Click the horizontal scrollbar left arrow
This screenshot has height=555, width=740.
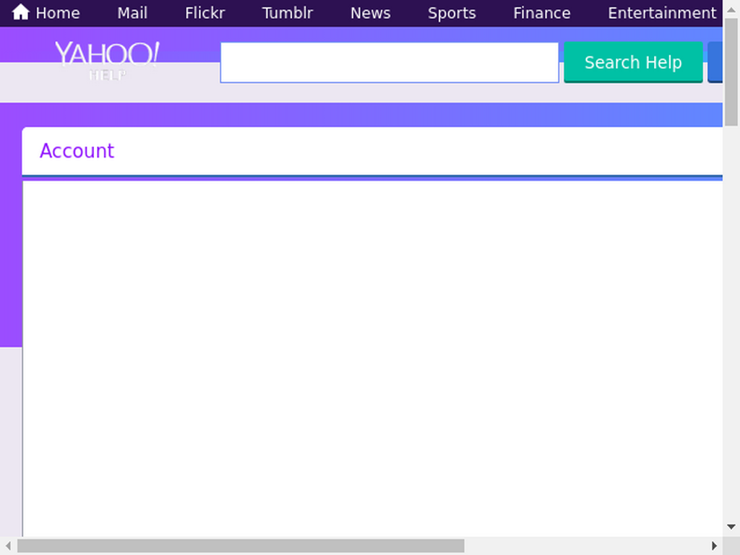[7, 546]
